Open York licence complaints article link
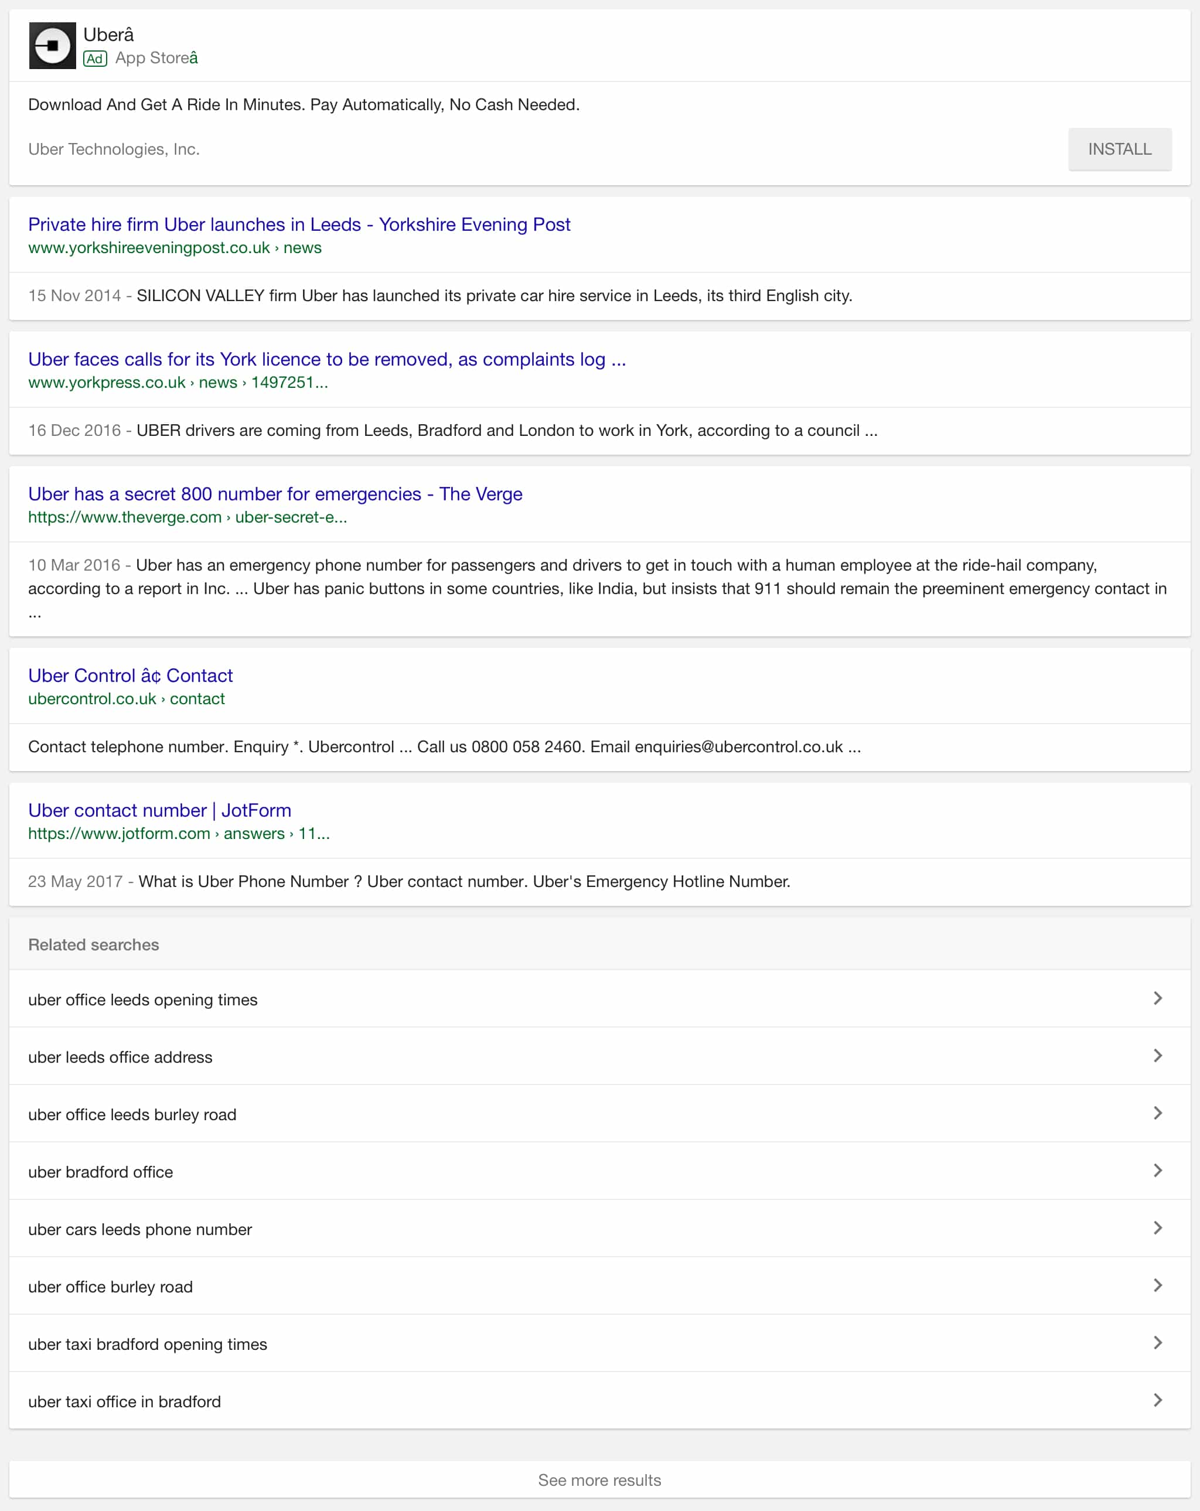This screenshot has width=1200, height=1511. 326,359
